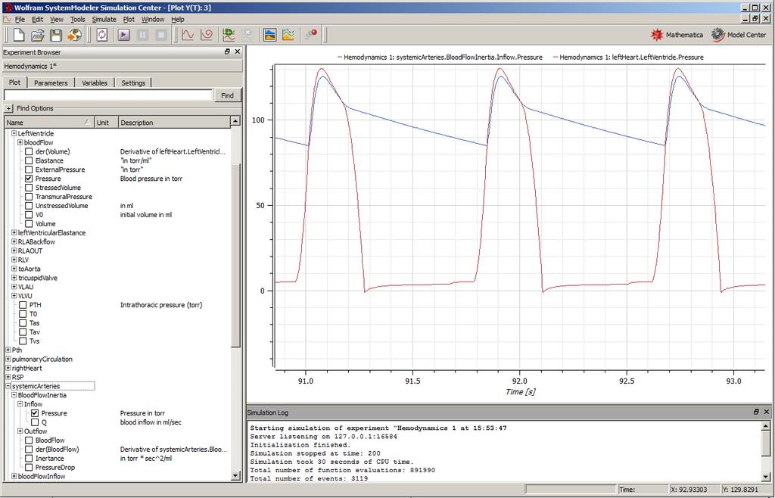
Task: Collapse the LeftVentricle tree node
Action: click(x=14, y=133)
